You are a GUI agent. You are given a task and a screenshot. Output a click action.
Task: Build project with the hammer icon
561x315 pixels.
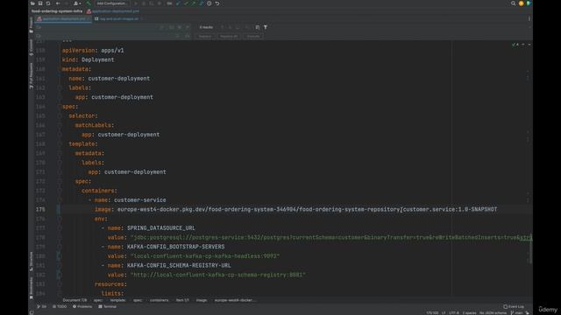point(89,3)
